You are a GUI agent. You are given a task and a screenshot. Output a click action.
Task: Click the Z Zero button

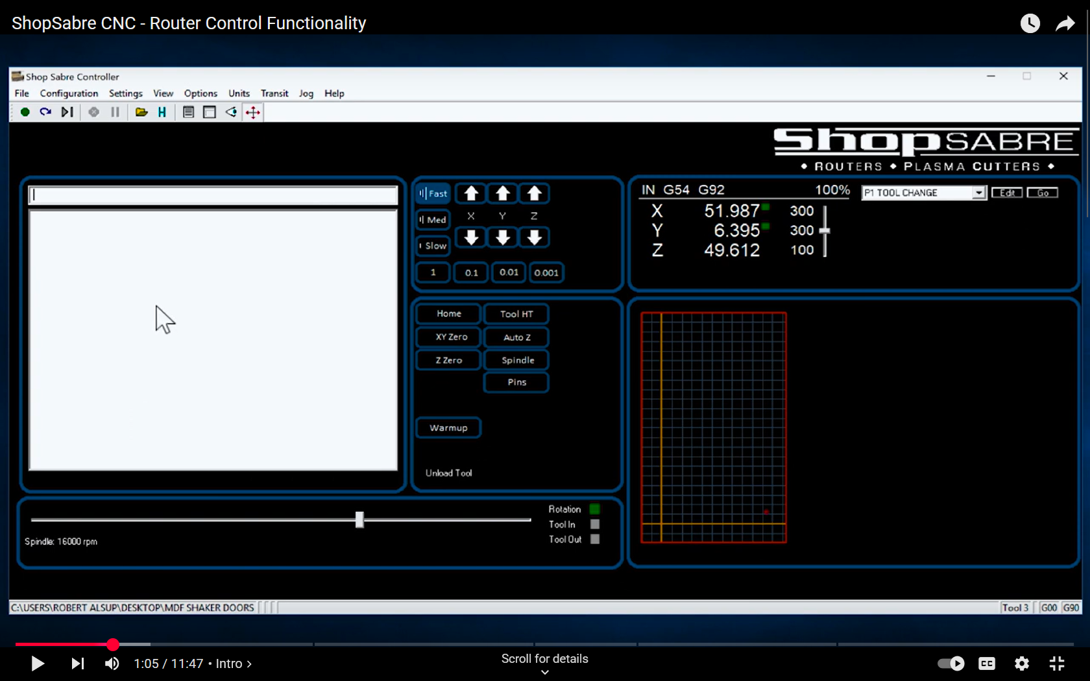tap(448, 360)
